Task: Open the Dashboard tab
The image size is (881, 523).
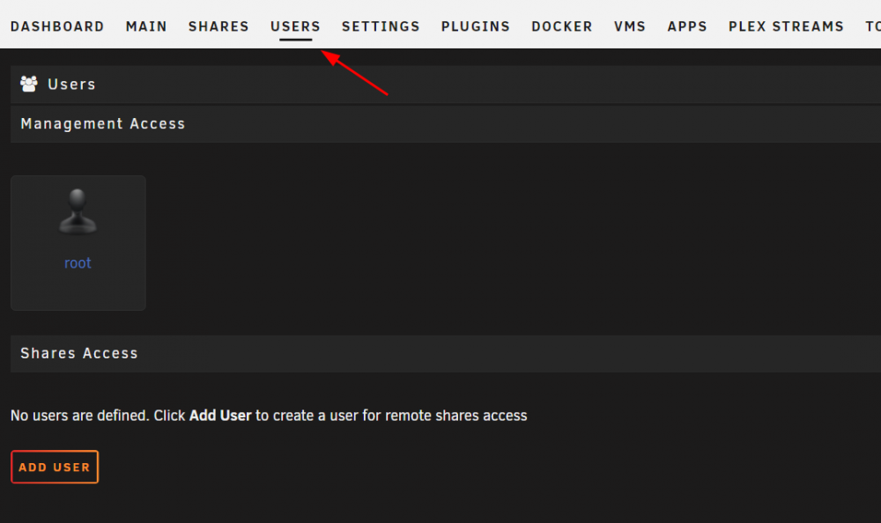Action: (57, 26)
